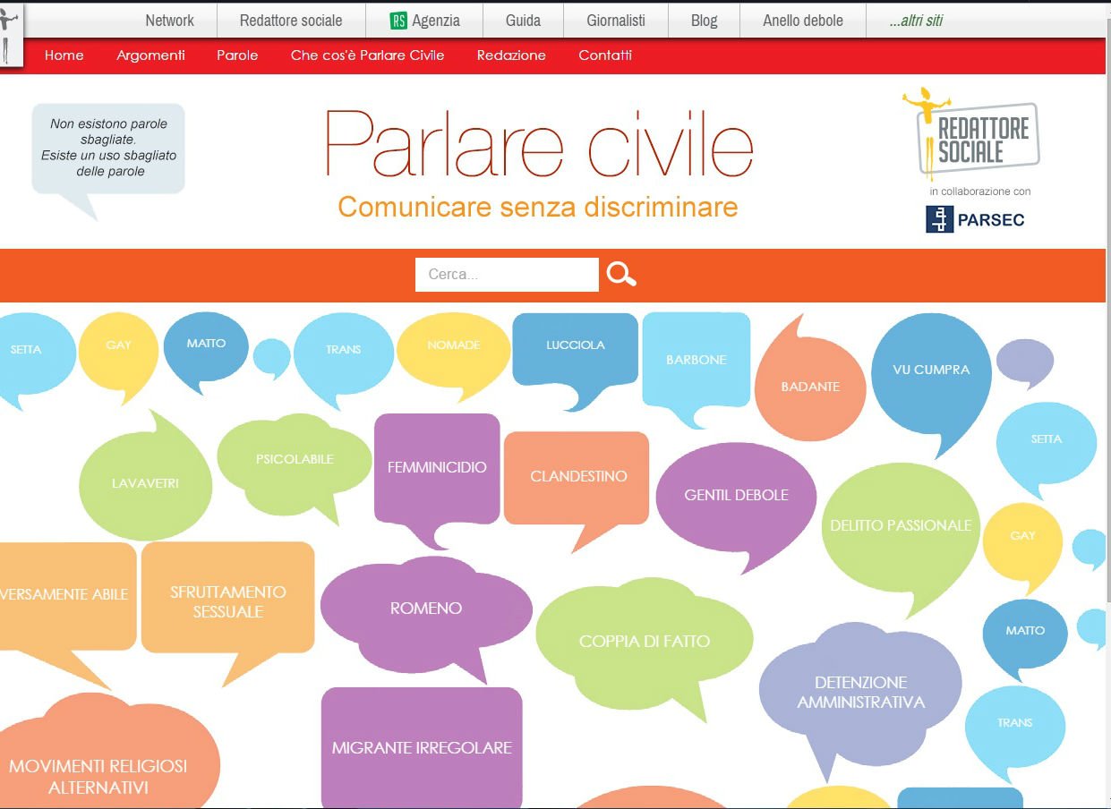The image size is (1111, 809).
Task: Open the TRANS bubble next to NOMADE
Action: pyautogui.click(x=344, y=358)
